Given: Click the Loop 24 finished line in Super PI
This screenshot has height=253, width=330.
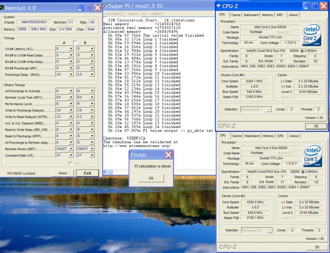Looking at the screenshot, I should [x=144, y=127].
